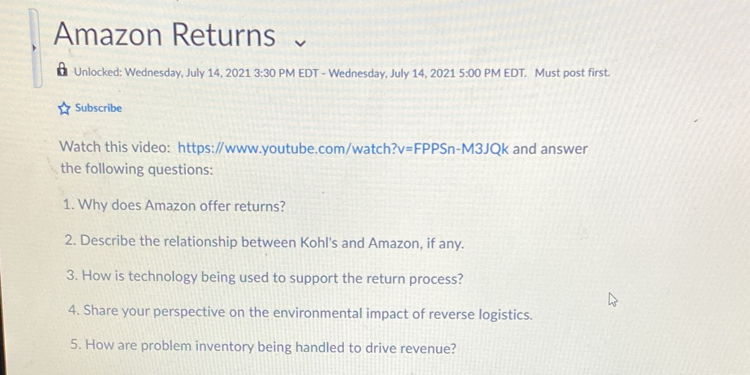The image size is (750, 375).
Task: Click question 1 about Amazon returns
Action: point(174,205)
